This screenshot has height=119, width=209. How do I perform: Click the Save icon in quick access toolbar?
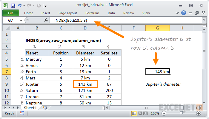13,5
